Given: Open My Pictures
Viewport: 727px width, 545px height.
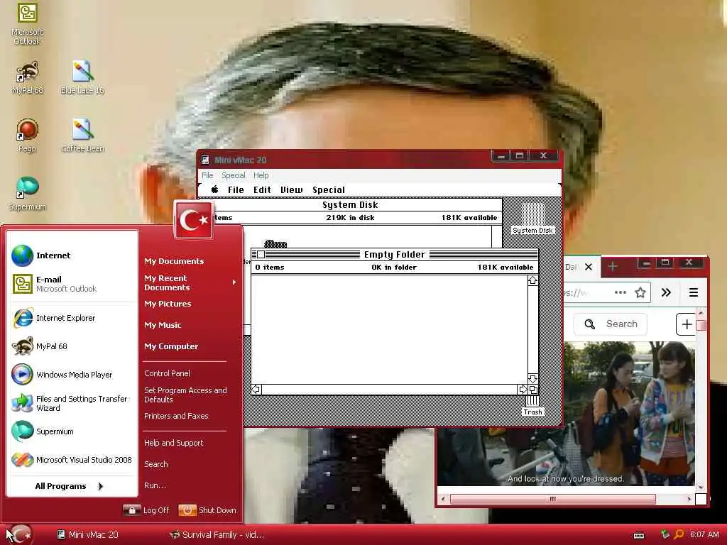Looking at the screenshot, I should coord(168,304).
